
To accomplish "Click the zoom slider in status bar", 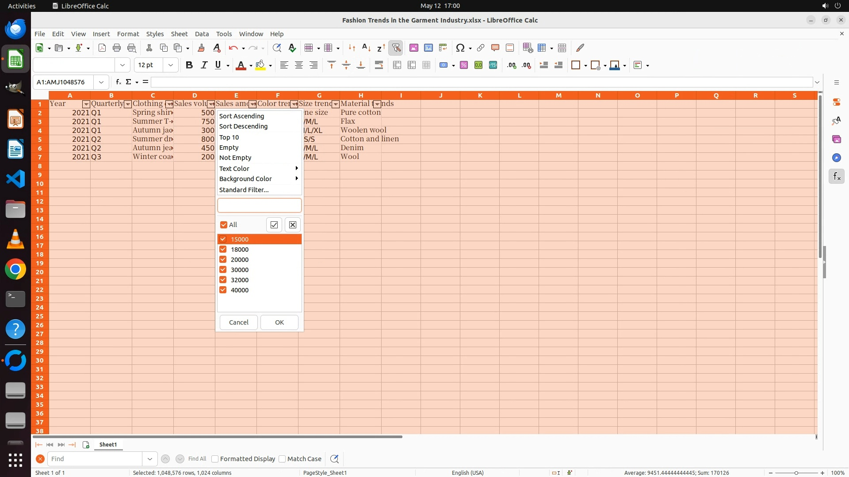I will coord(796,473).
